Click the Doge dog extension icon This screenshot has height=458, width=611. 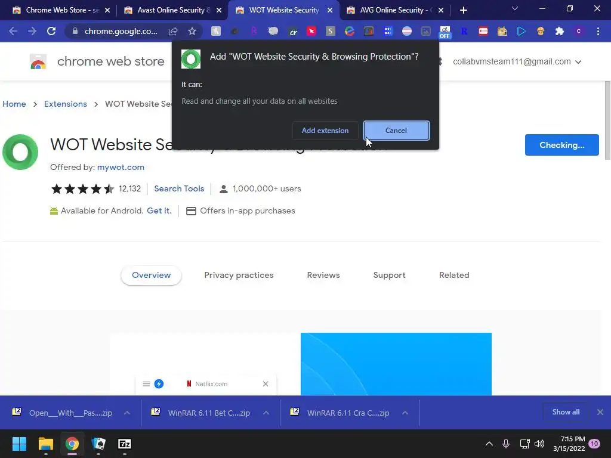tap(502, 31)
